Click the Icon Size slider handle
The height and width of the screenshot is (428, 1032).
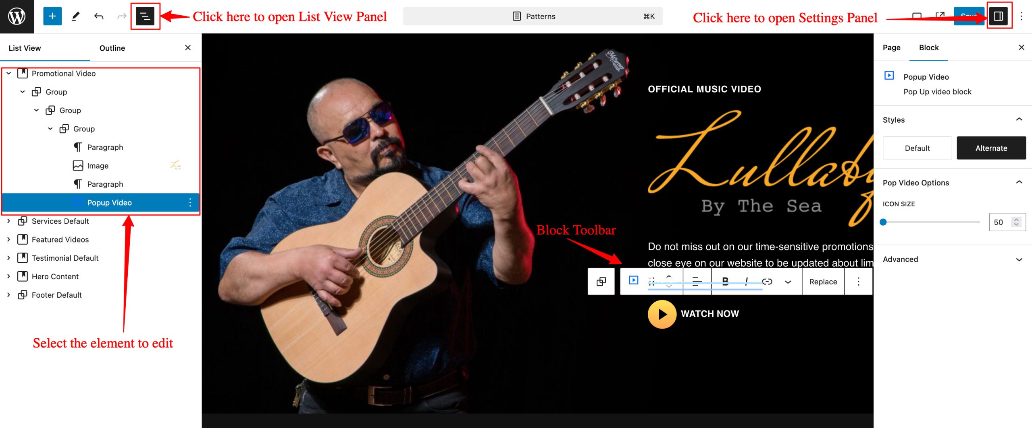point(883,222)
